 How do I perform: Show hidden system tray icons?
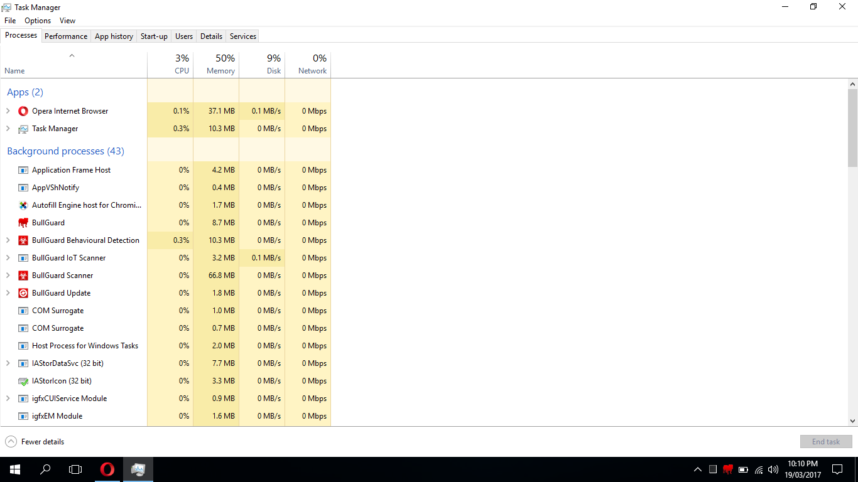point(697,469)
